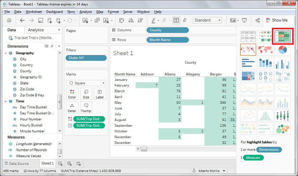Select horizontal bars chart in Show Me
The height and width of the screenshot is (176, 298).
(x=248, y=63)
